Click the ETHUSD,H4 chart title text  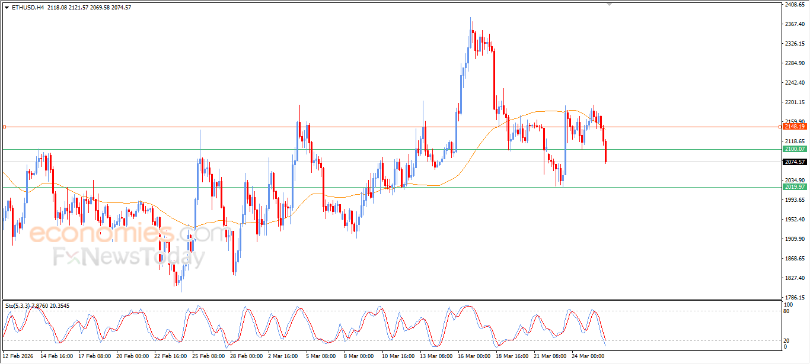click(x=28, y=8)
